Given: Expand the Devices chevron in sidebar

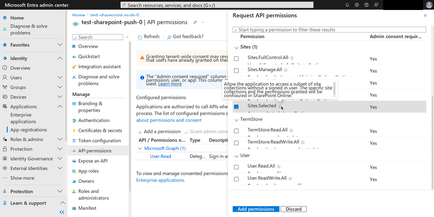Looking at the screenshot, I should pyautogui.click(x=59, y=97).
